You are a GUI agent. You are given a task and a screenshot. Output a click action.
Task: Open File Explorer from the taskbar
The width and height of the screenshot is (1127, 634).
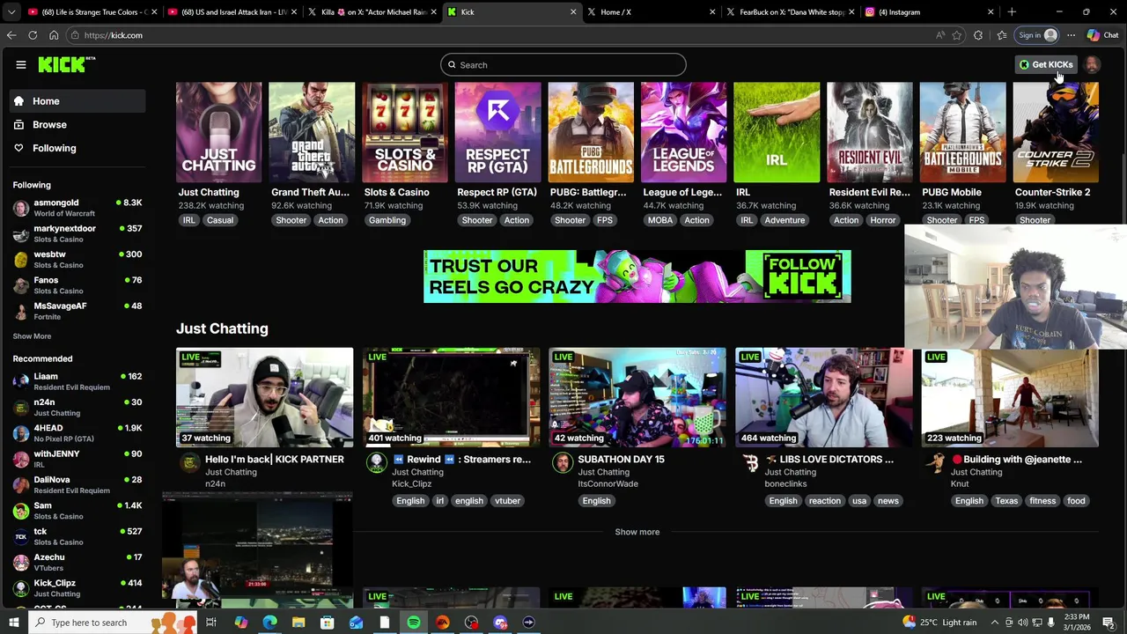pos(298,623)
